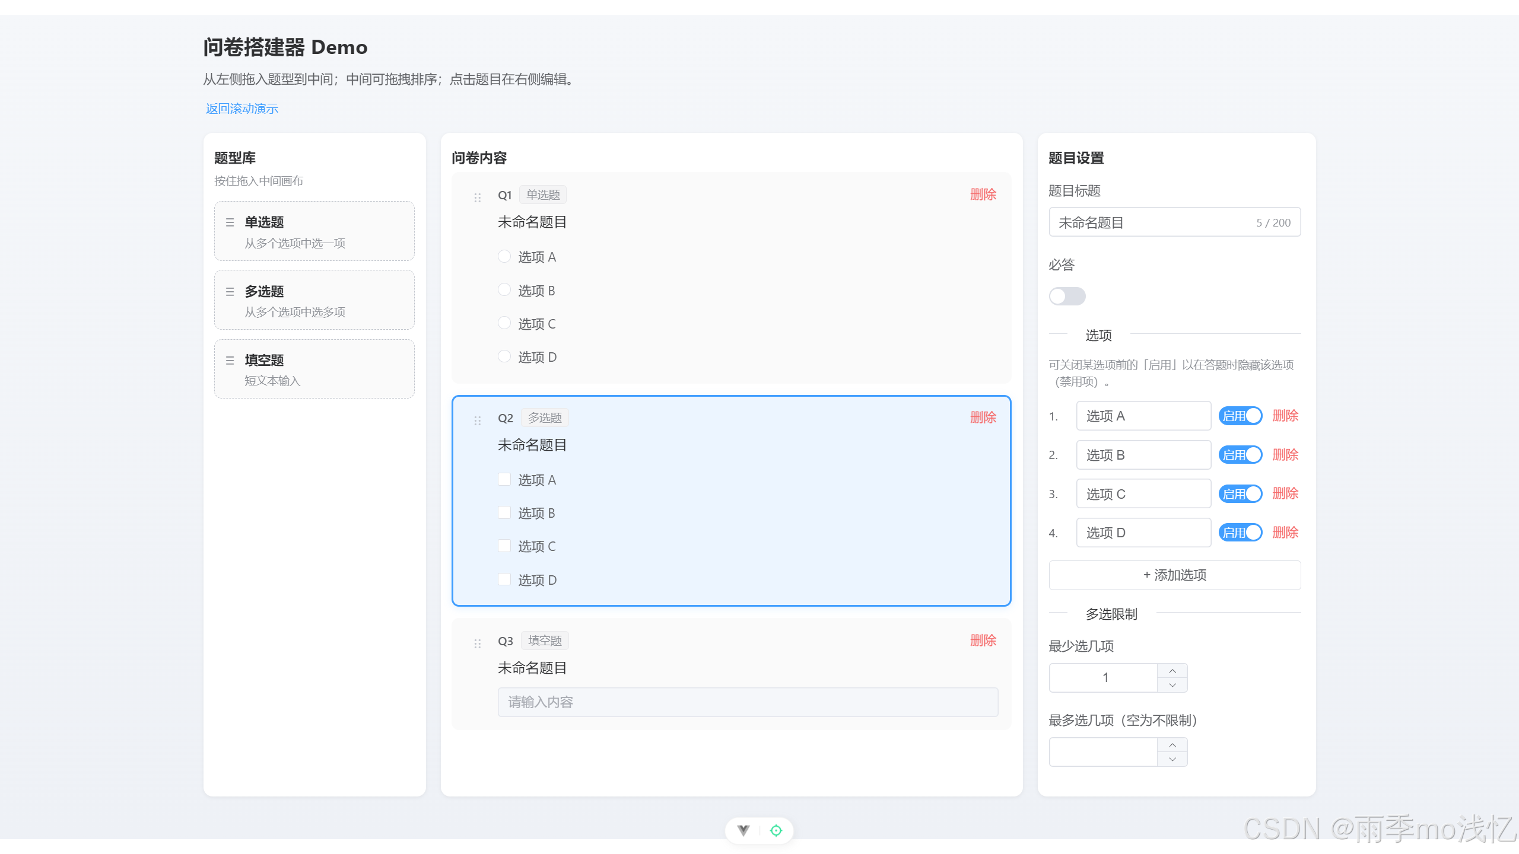The image size is (1519, 854).
Task: Click the drag handle of question Q1
Action: 478,197
